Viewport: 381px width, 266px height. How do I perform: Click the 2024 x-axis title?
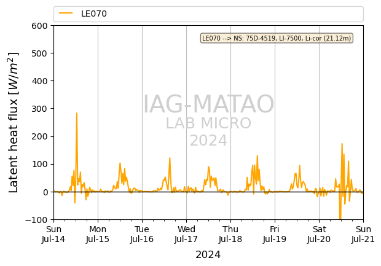208,254
